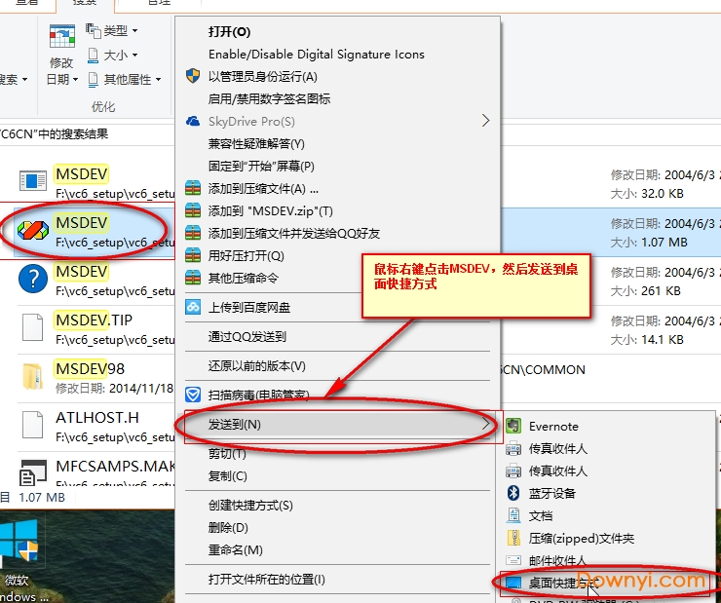Click the 大小: 14.1 KB detail text
Viewport: 721px width, 603px height.
647,340
